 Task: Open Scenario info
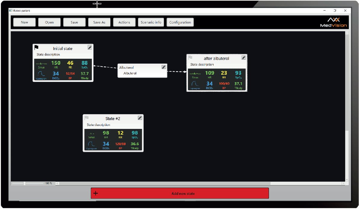tap(151, 22)
